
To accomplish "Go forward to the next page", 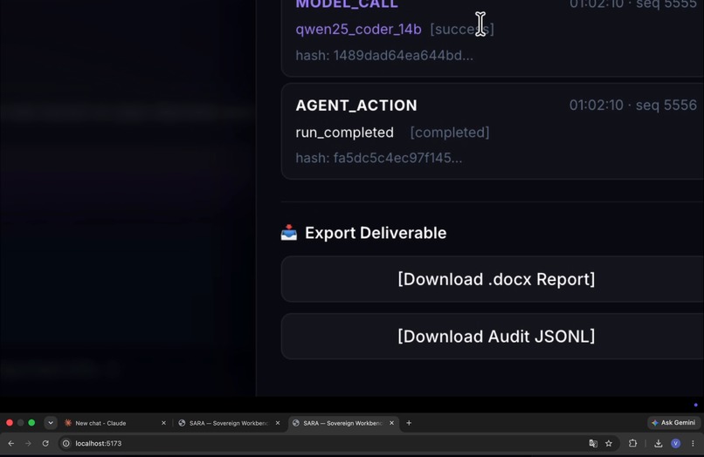I will click(x=28, y=444).
